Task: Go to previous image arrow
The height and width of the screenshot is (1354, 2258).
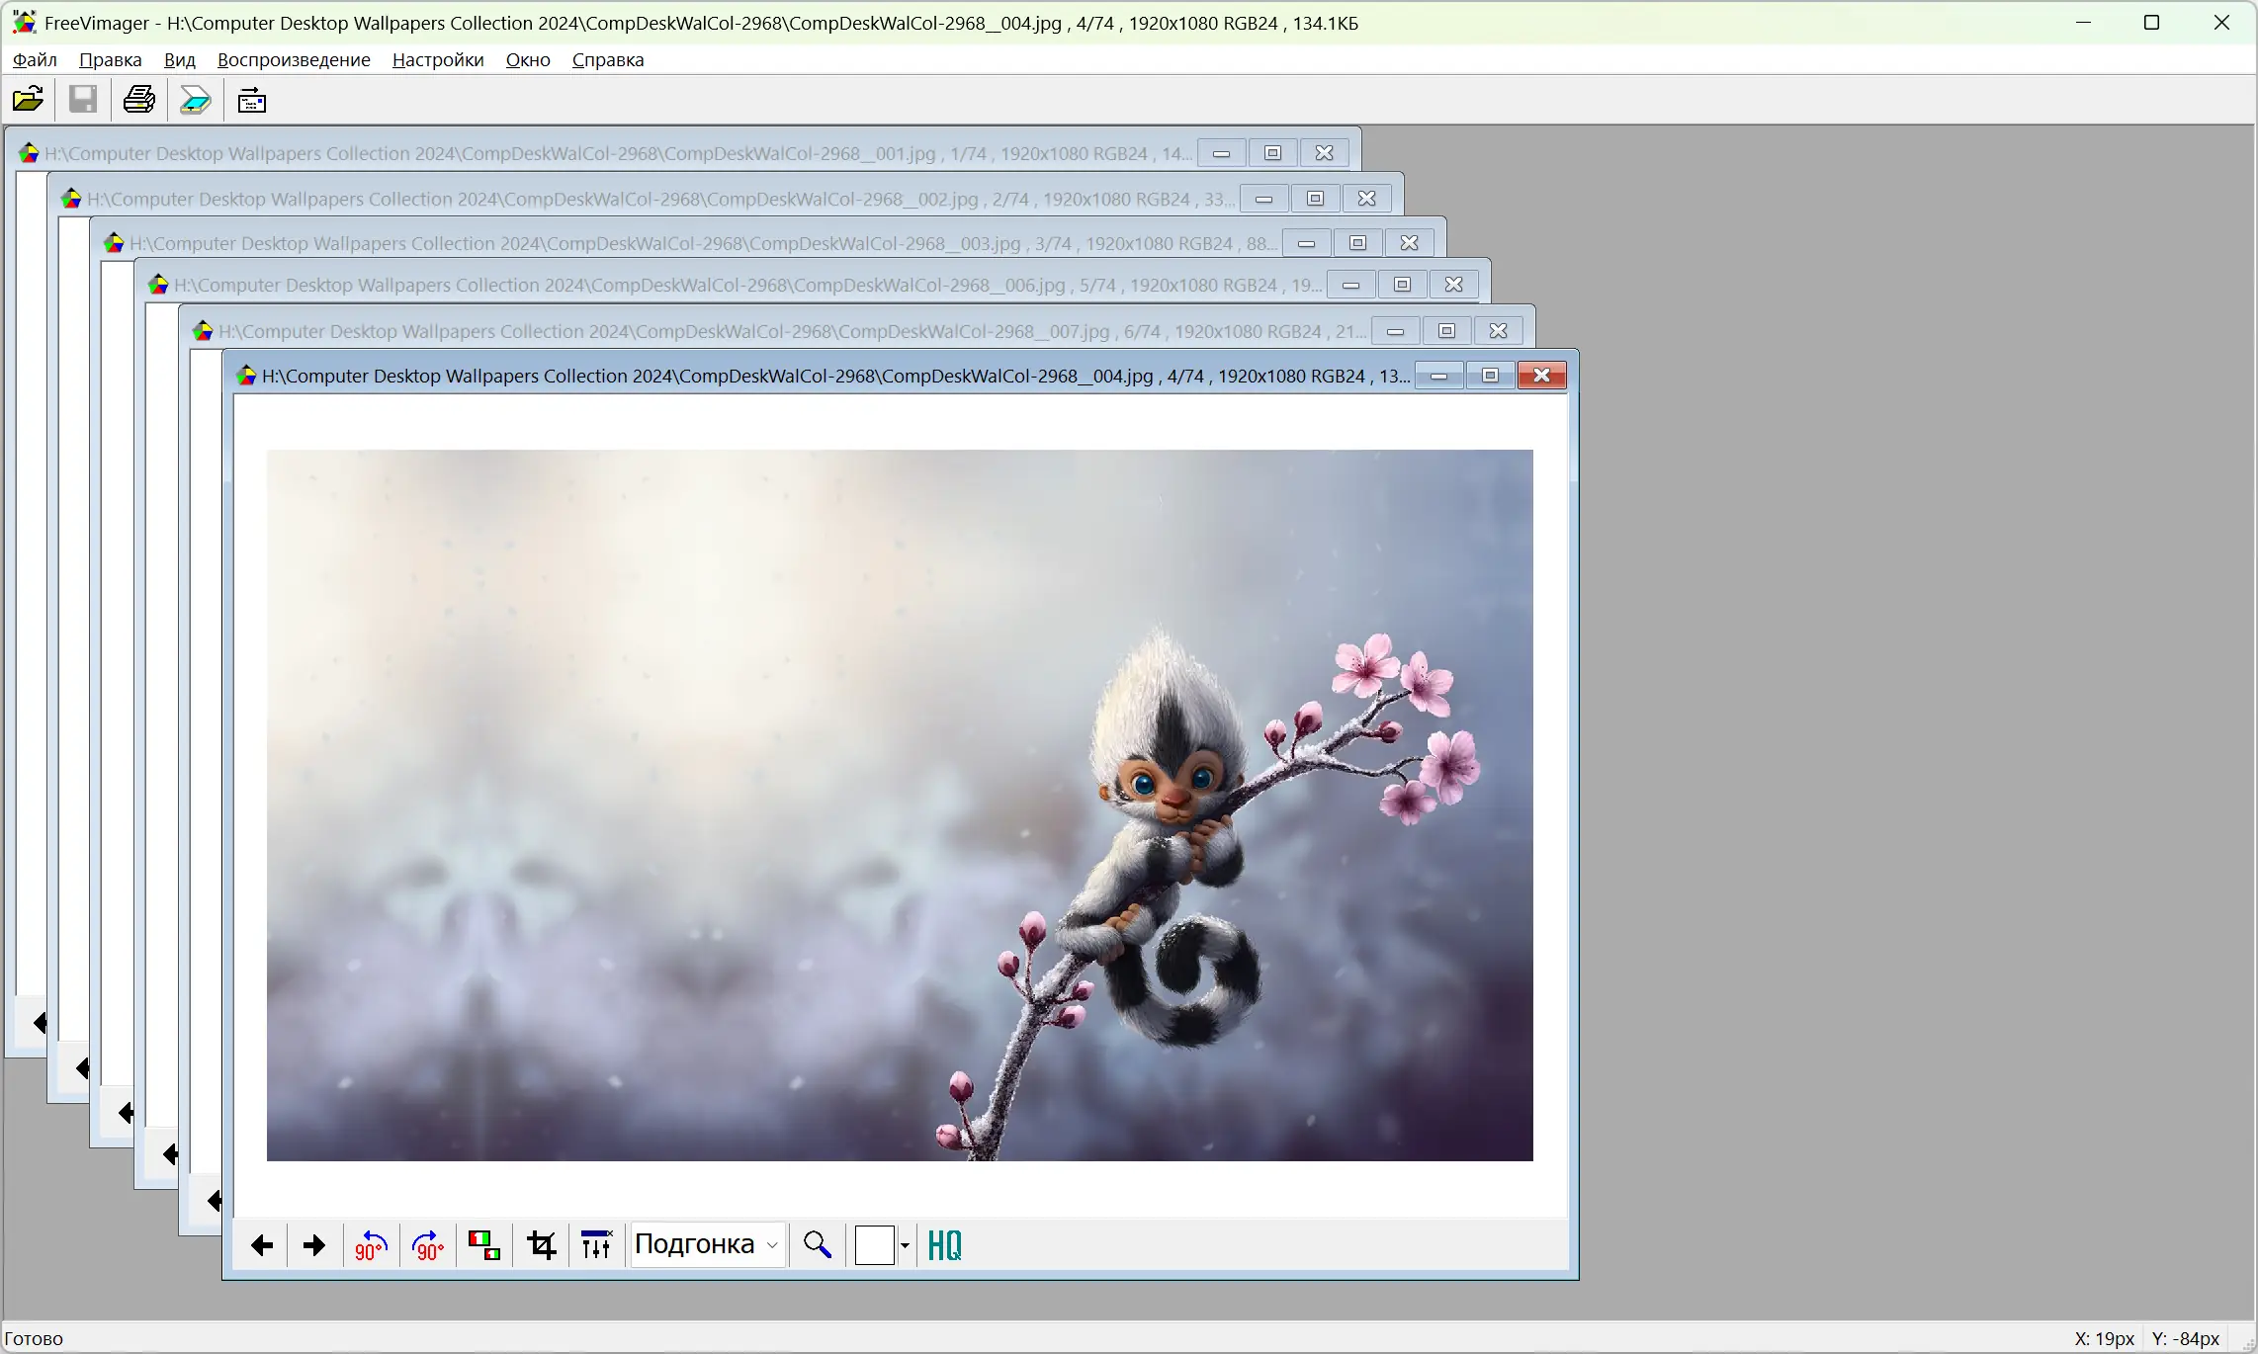Action: [262, 1245]
